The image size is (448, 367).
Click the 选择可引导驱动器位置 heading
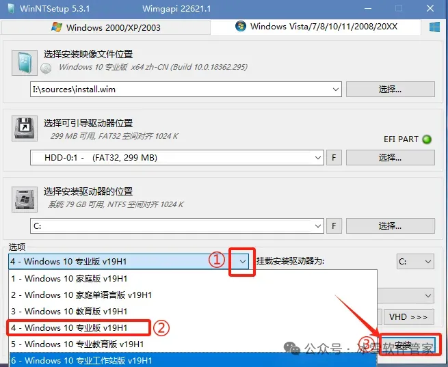pos(88,123)
